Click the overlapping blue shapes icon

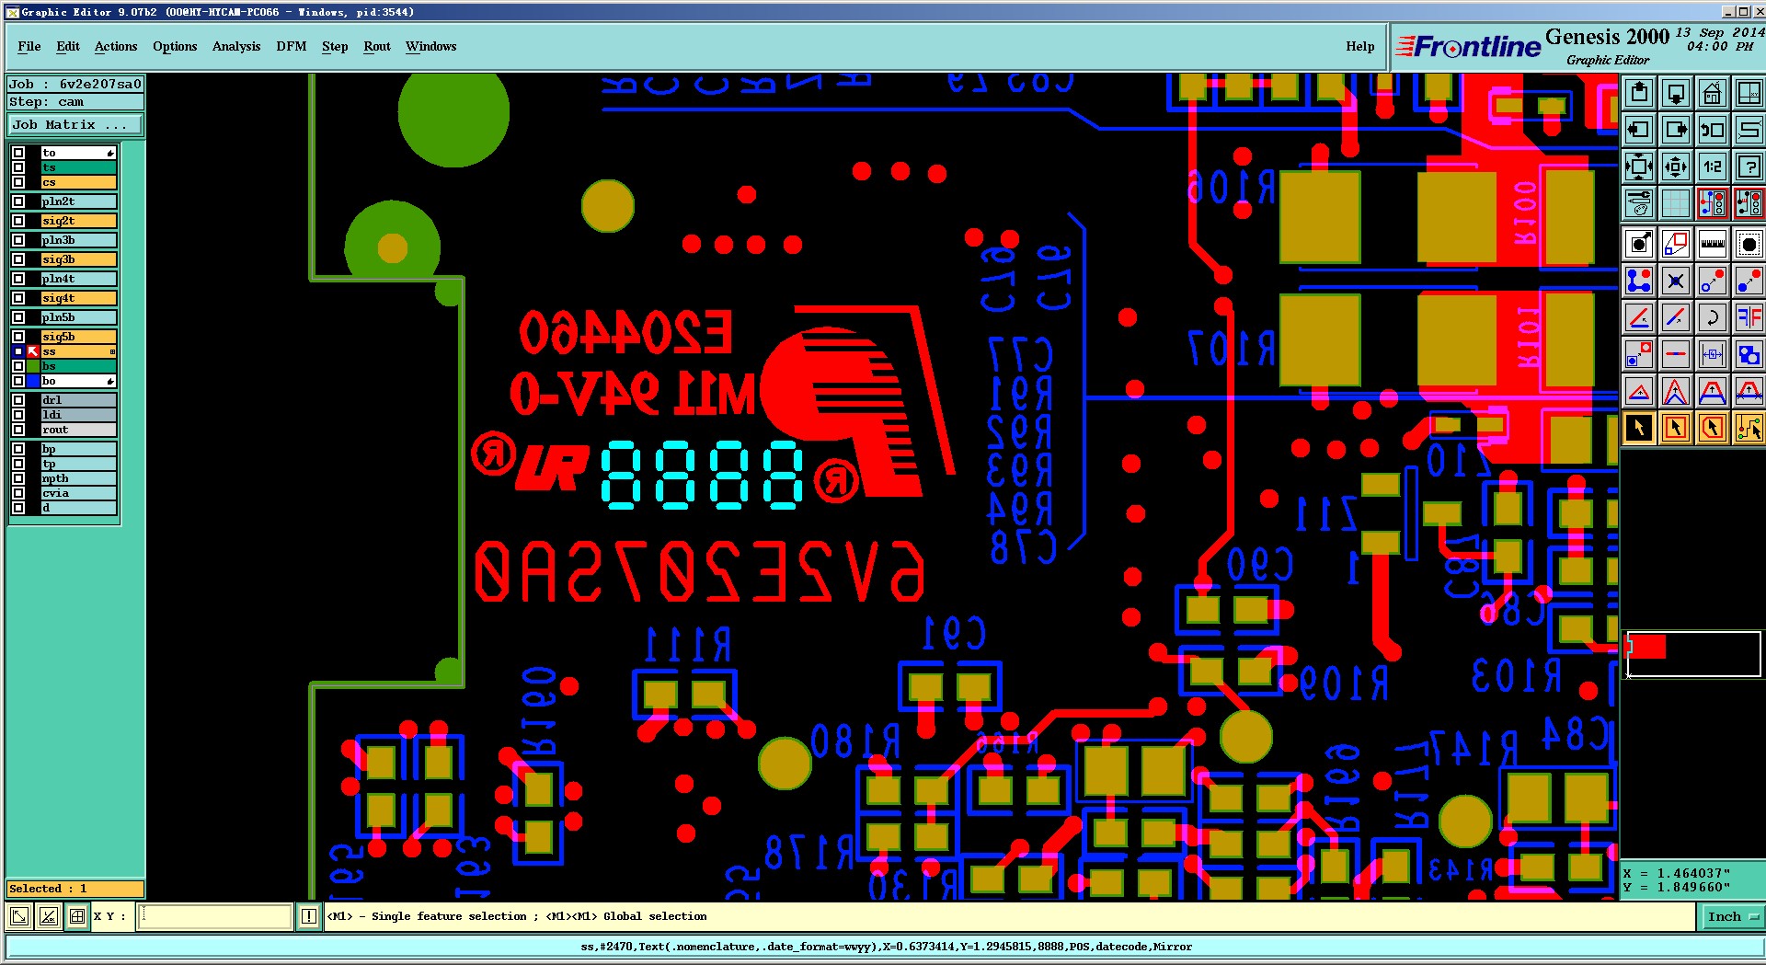pyautogui.click(x=1749, y=354)
